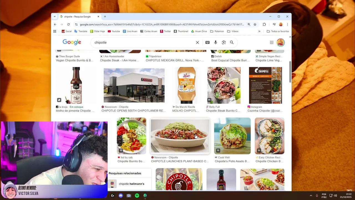Show hidden system tray icons

click(x=311, y=196)
